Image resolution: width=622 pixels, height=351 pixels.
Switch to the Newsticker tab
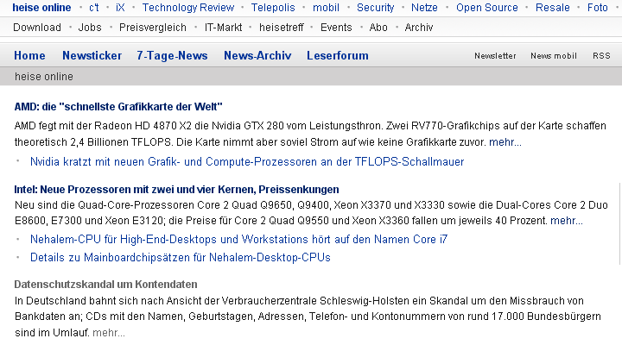pos(92,55)
